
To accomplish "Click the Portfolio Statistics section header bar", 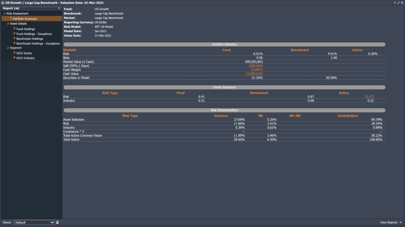I will [224, 45].
